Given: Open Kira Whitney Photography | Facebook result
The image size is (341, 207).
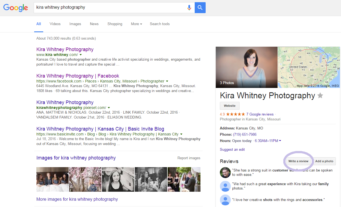Looking at the screenshot, I should [x=78, y=76].
